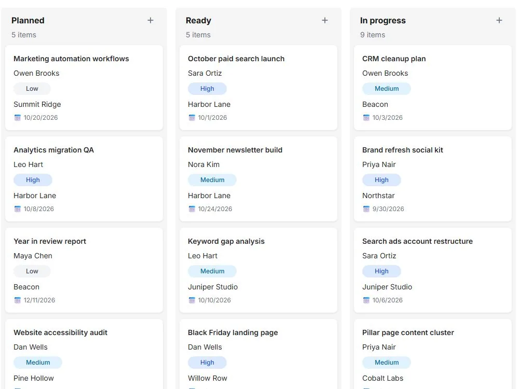Click calendar icon beside 10/1/2026
The width and height of the screenshot is (519, 389).
pyautogui.click(x=192, y=117)
